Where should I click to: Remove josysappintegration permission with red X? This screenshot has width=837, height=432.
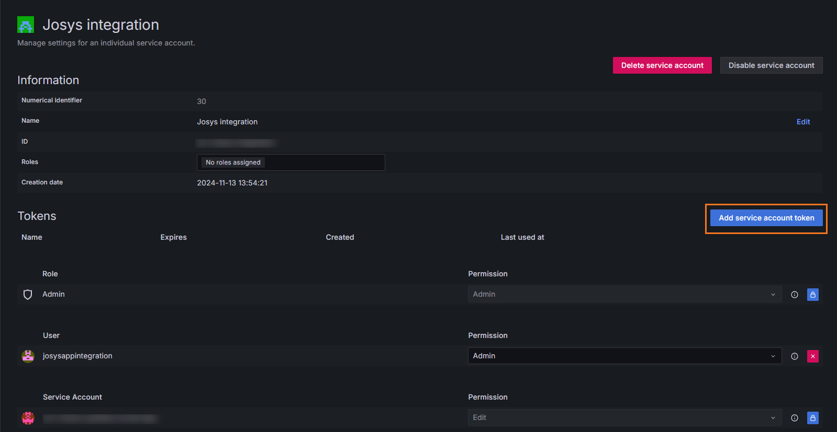point(813,356)
